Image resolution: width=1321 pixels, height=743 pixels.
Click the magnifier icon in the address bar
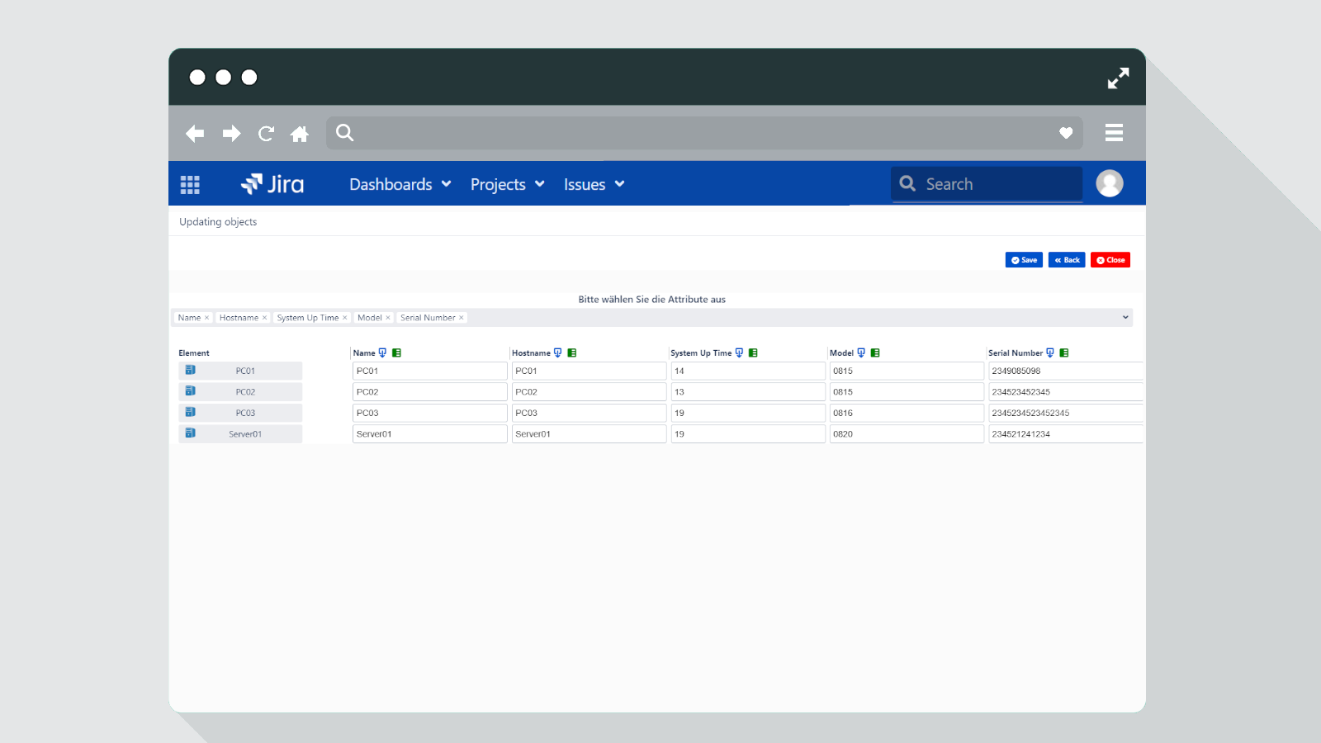[x=345, y=133]
